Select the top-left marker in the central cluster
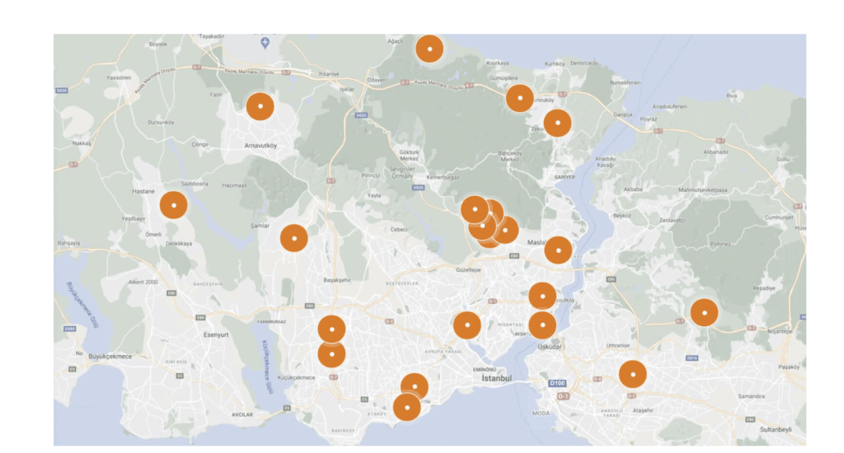The image size is (844, 453). click(474, 209)
